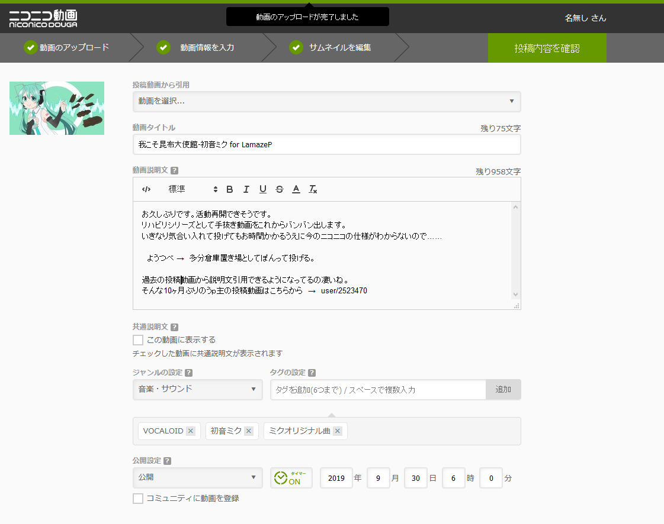Click the 追加 tag add button
Viewport: 664px width, 524px height.
(x=503, y=390)
